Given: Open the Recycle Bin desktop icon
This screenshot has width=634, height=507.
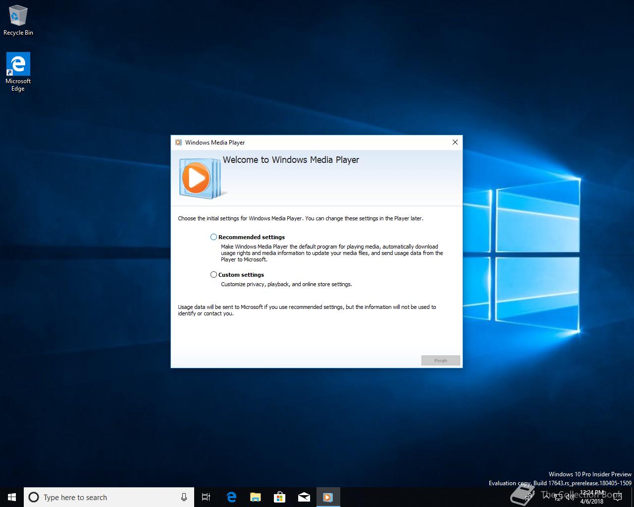Looking at the screenshot, I should [x=18, y=20].
